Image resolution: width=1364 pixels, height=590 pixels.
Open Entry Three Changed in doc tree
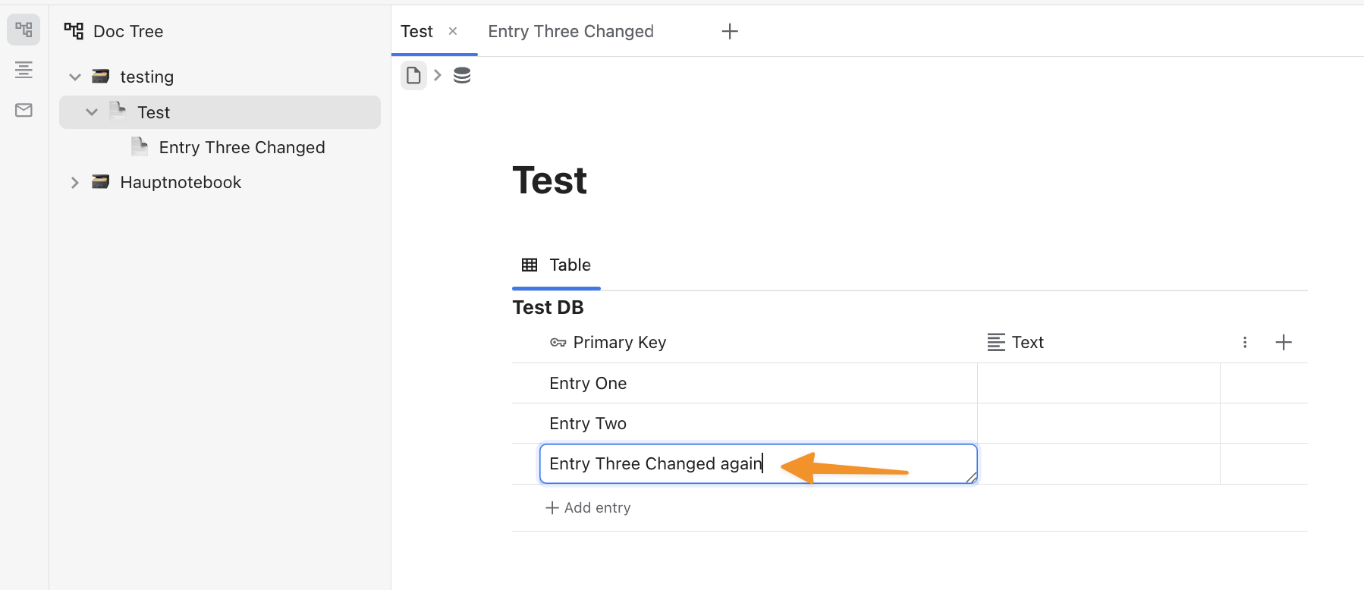point(241,148)
